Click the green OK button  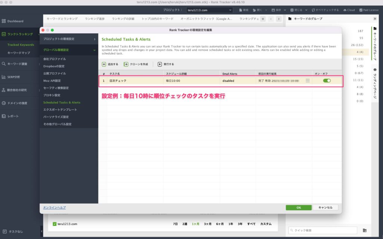pos(299,208)
